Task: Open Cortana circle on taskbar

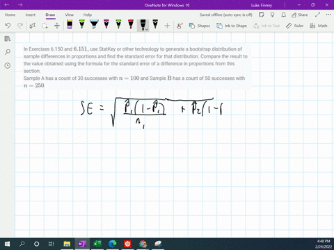Action: click(36, 244)
